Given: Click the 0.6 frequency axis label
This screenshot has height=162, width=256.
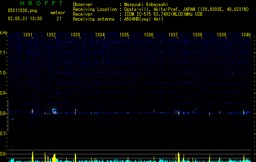Looking at the screenshot, I should (x=4, y=154).
